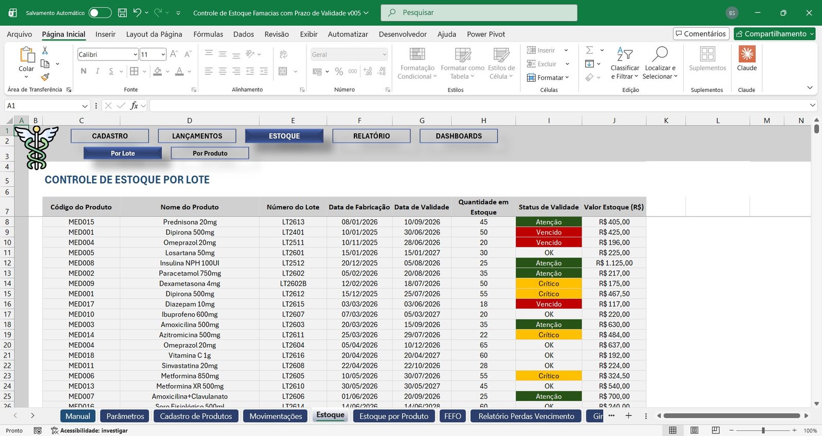Increase font size with larger A icon
The width and height of the screenshot is (822, 436).
(x=174, y=54)
